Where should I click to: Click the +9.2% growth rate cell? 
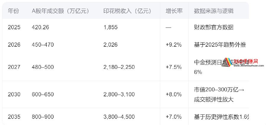click(174, 45)
